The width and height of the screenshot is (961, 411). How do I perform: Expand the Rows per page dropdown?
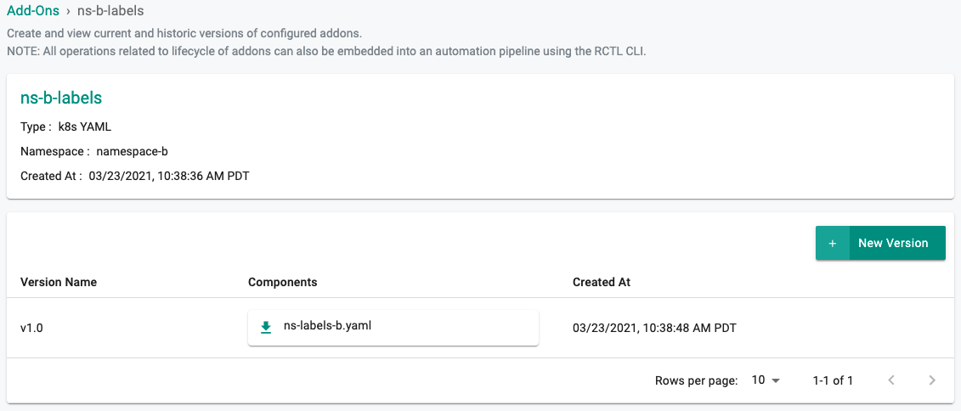pos(766,380)
